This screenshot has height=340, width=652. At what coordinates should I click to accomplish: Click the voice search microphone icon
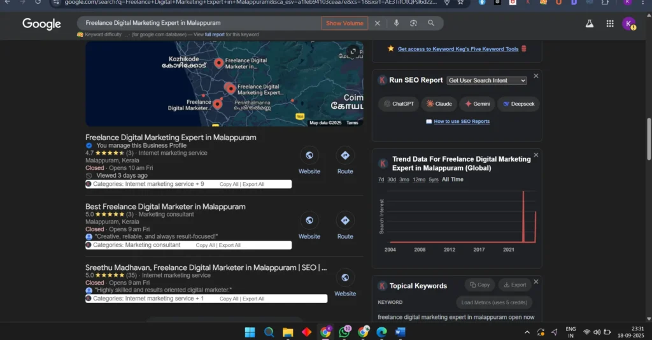tap(396, 24)
